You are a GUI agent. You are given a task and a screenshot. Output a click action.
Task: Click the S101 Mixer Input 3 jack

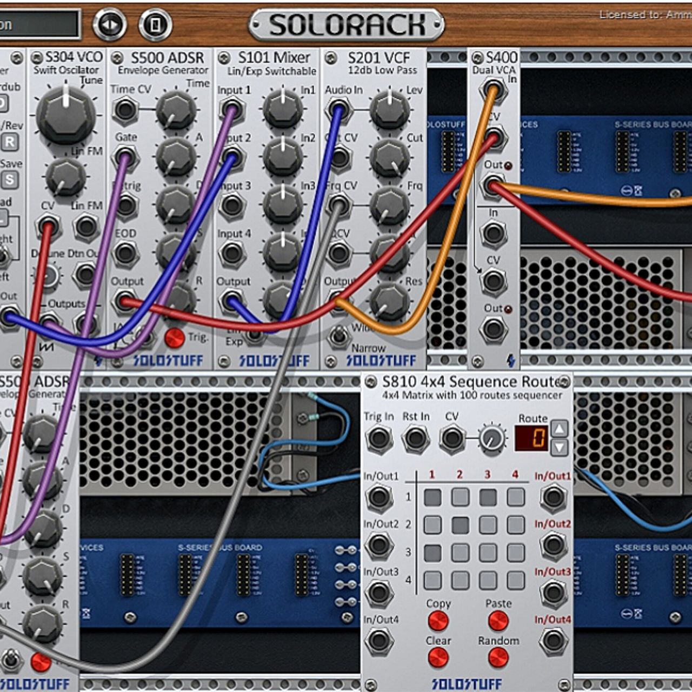click(x=232, y=205)
